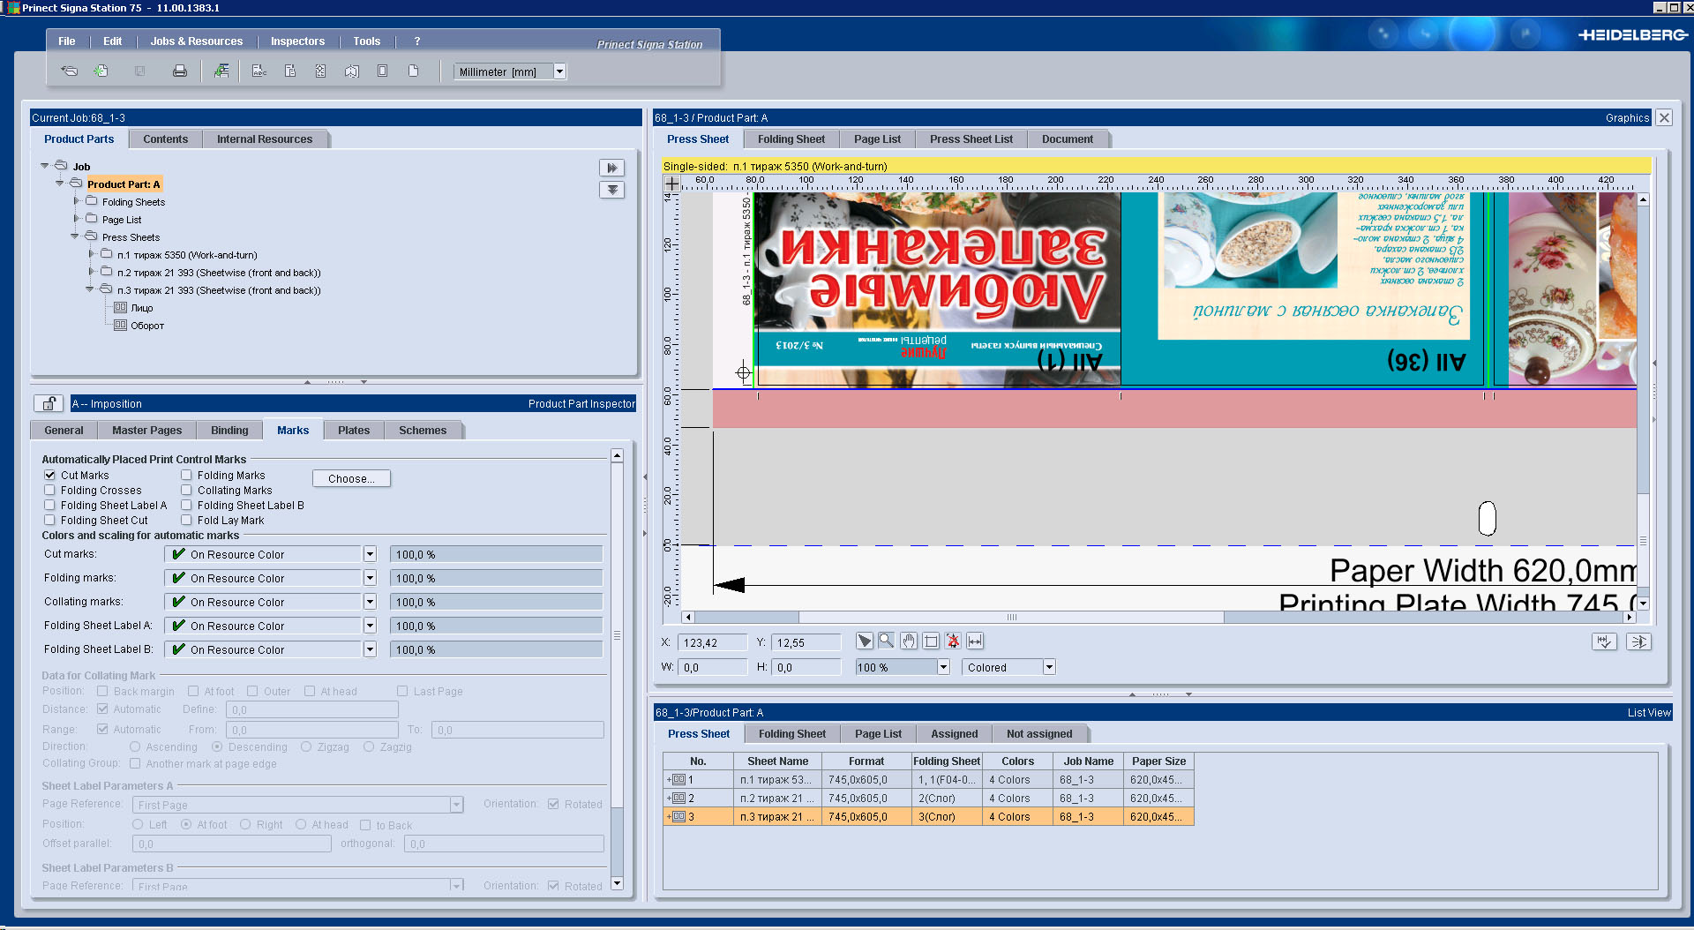Click the Оборот sheet side icon
The width and height of the screenshot is (1694, 930).
(120, 326)
